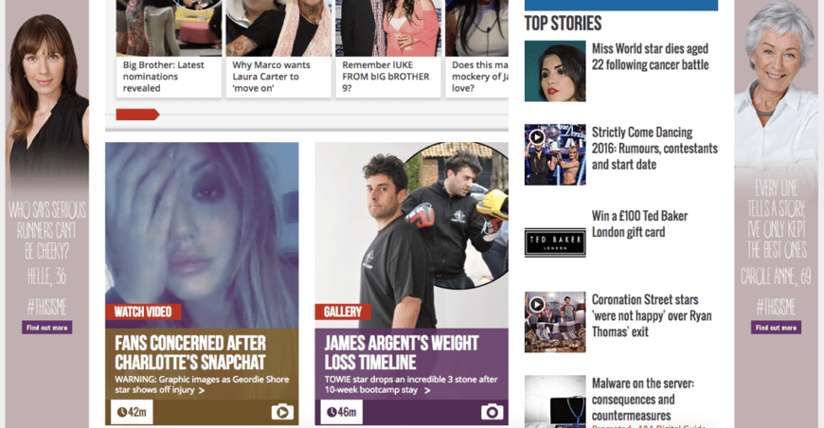Click photo camera icon on James Argent gallery
Viewport: 824px width, 428px height.
pos(492,412)
